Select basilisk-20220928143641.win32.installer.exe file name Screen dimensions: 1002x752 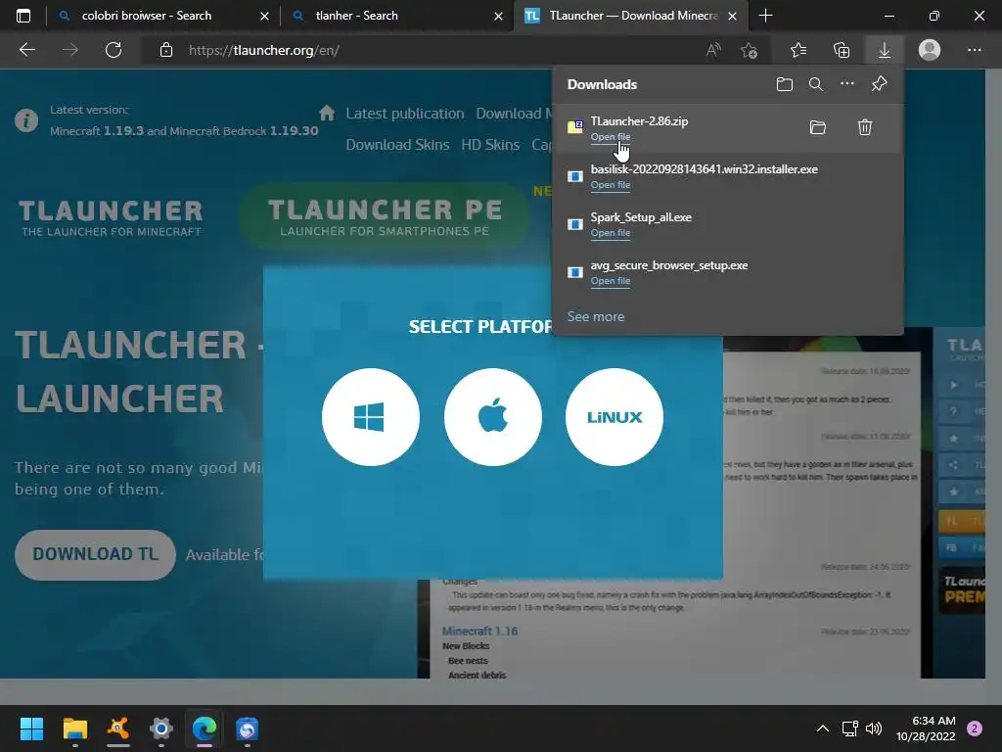click(x=705, y=169)
